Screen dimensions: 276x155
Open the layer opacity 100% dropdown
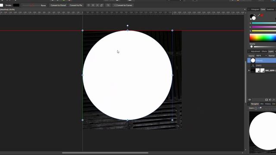pos(261,56)
